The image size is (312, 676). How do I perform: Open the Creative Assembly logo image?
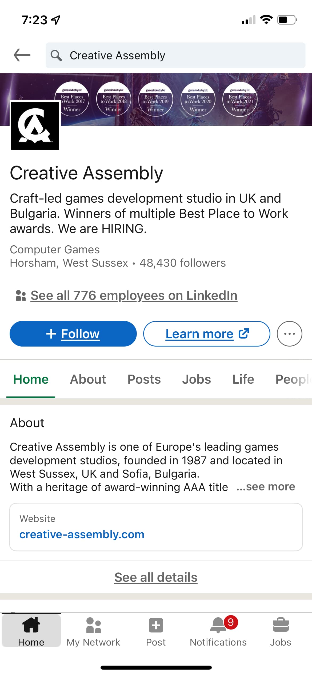tap(35, 125)
